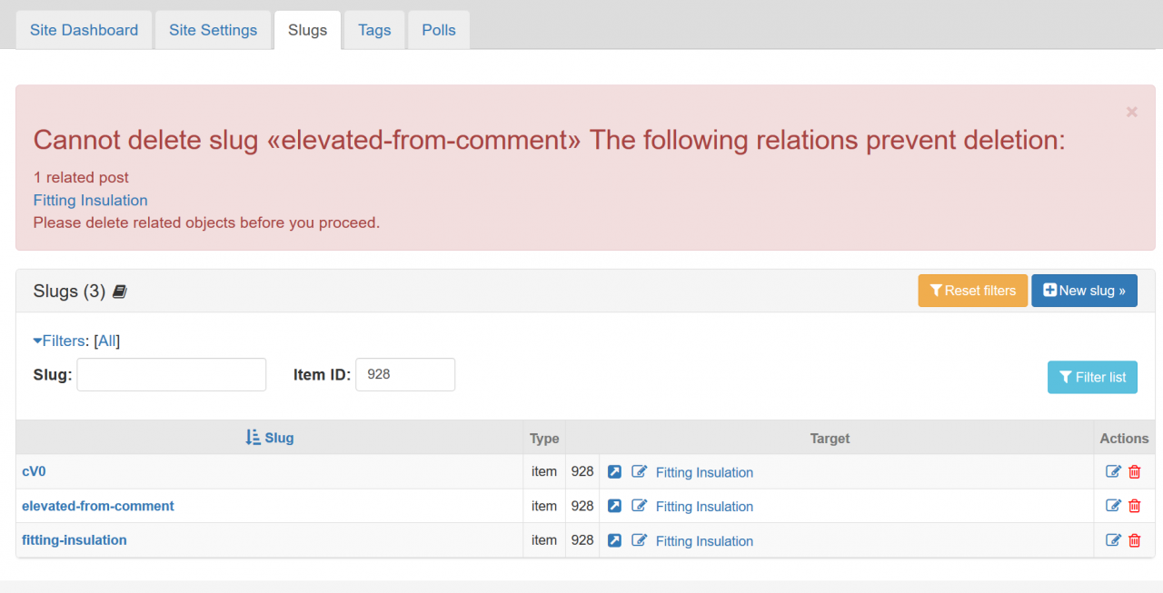Viewport: 1163px width, 593px height.
Task: Open the slugs manual book icon
Action: click(x=120, y=292)
